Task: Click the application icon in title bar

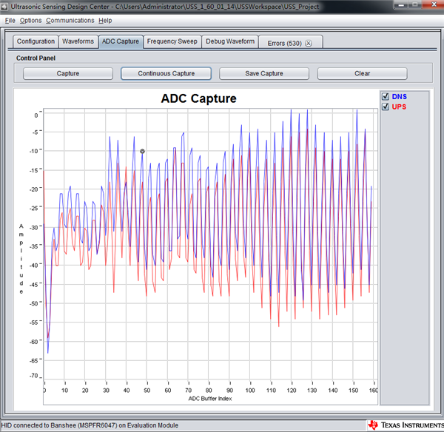Action: 4,7
